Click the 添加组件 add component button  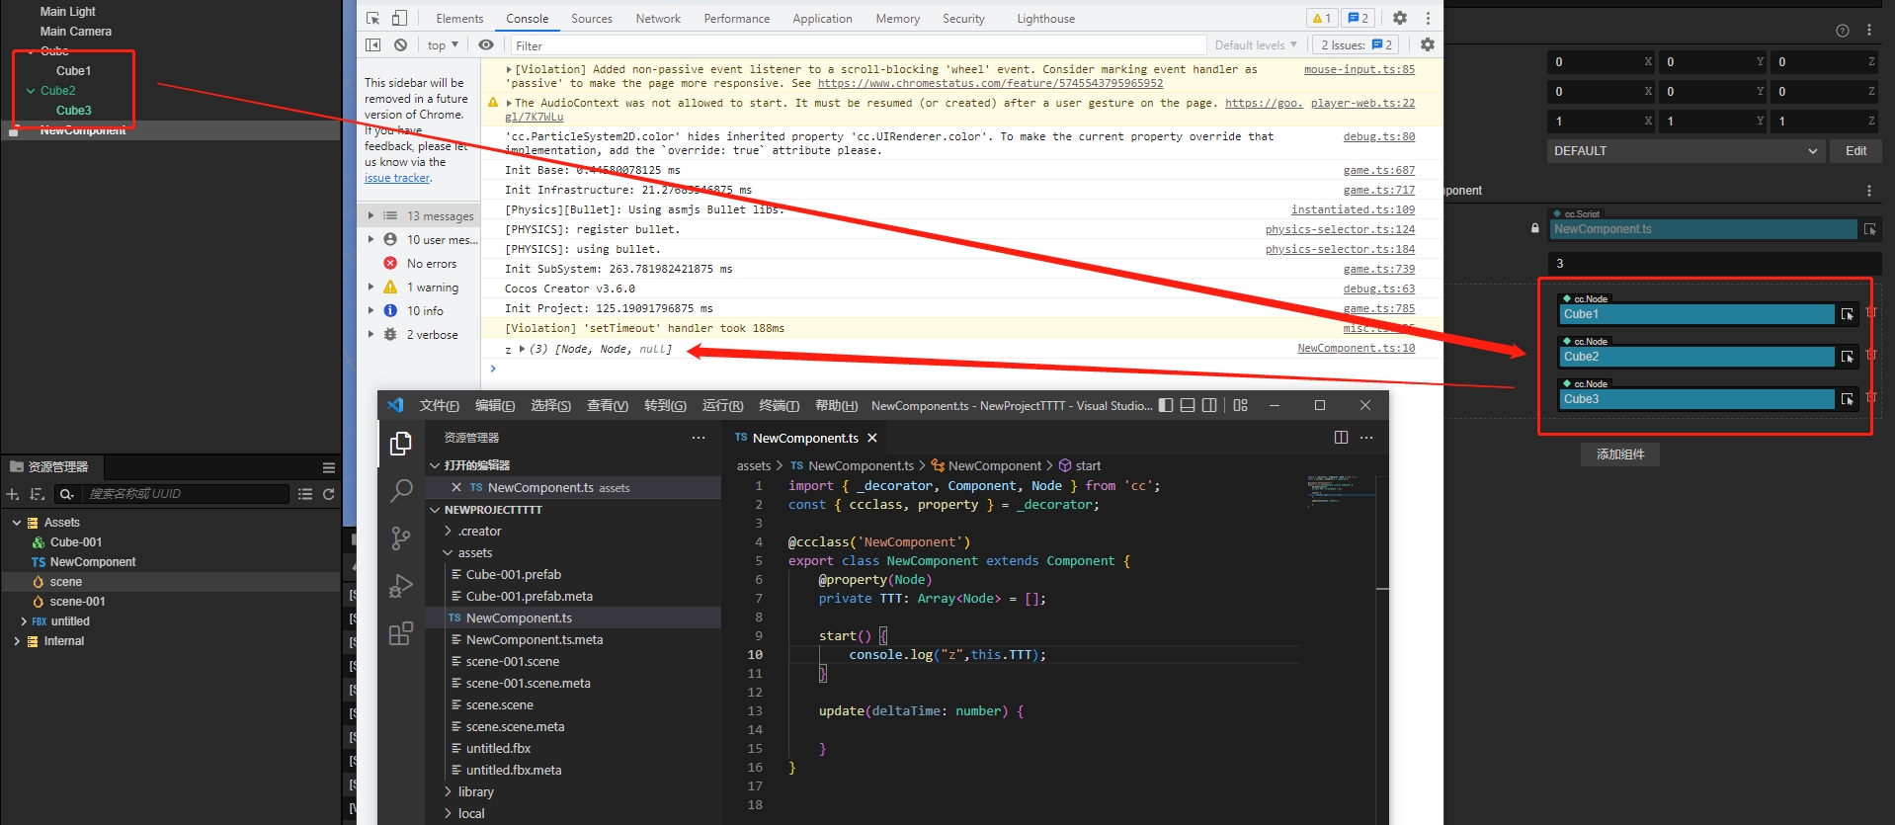(1620, 454)
